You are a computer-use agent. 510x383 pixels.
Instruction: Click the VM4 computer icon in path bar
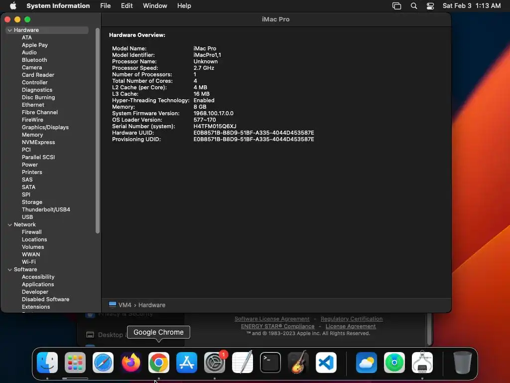point(113,305)
